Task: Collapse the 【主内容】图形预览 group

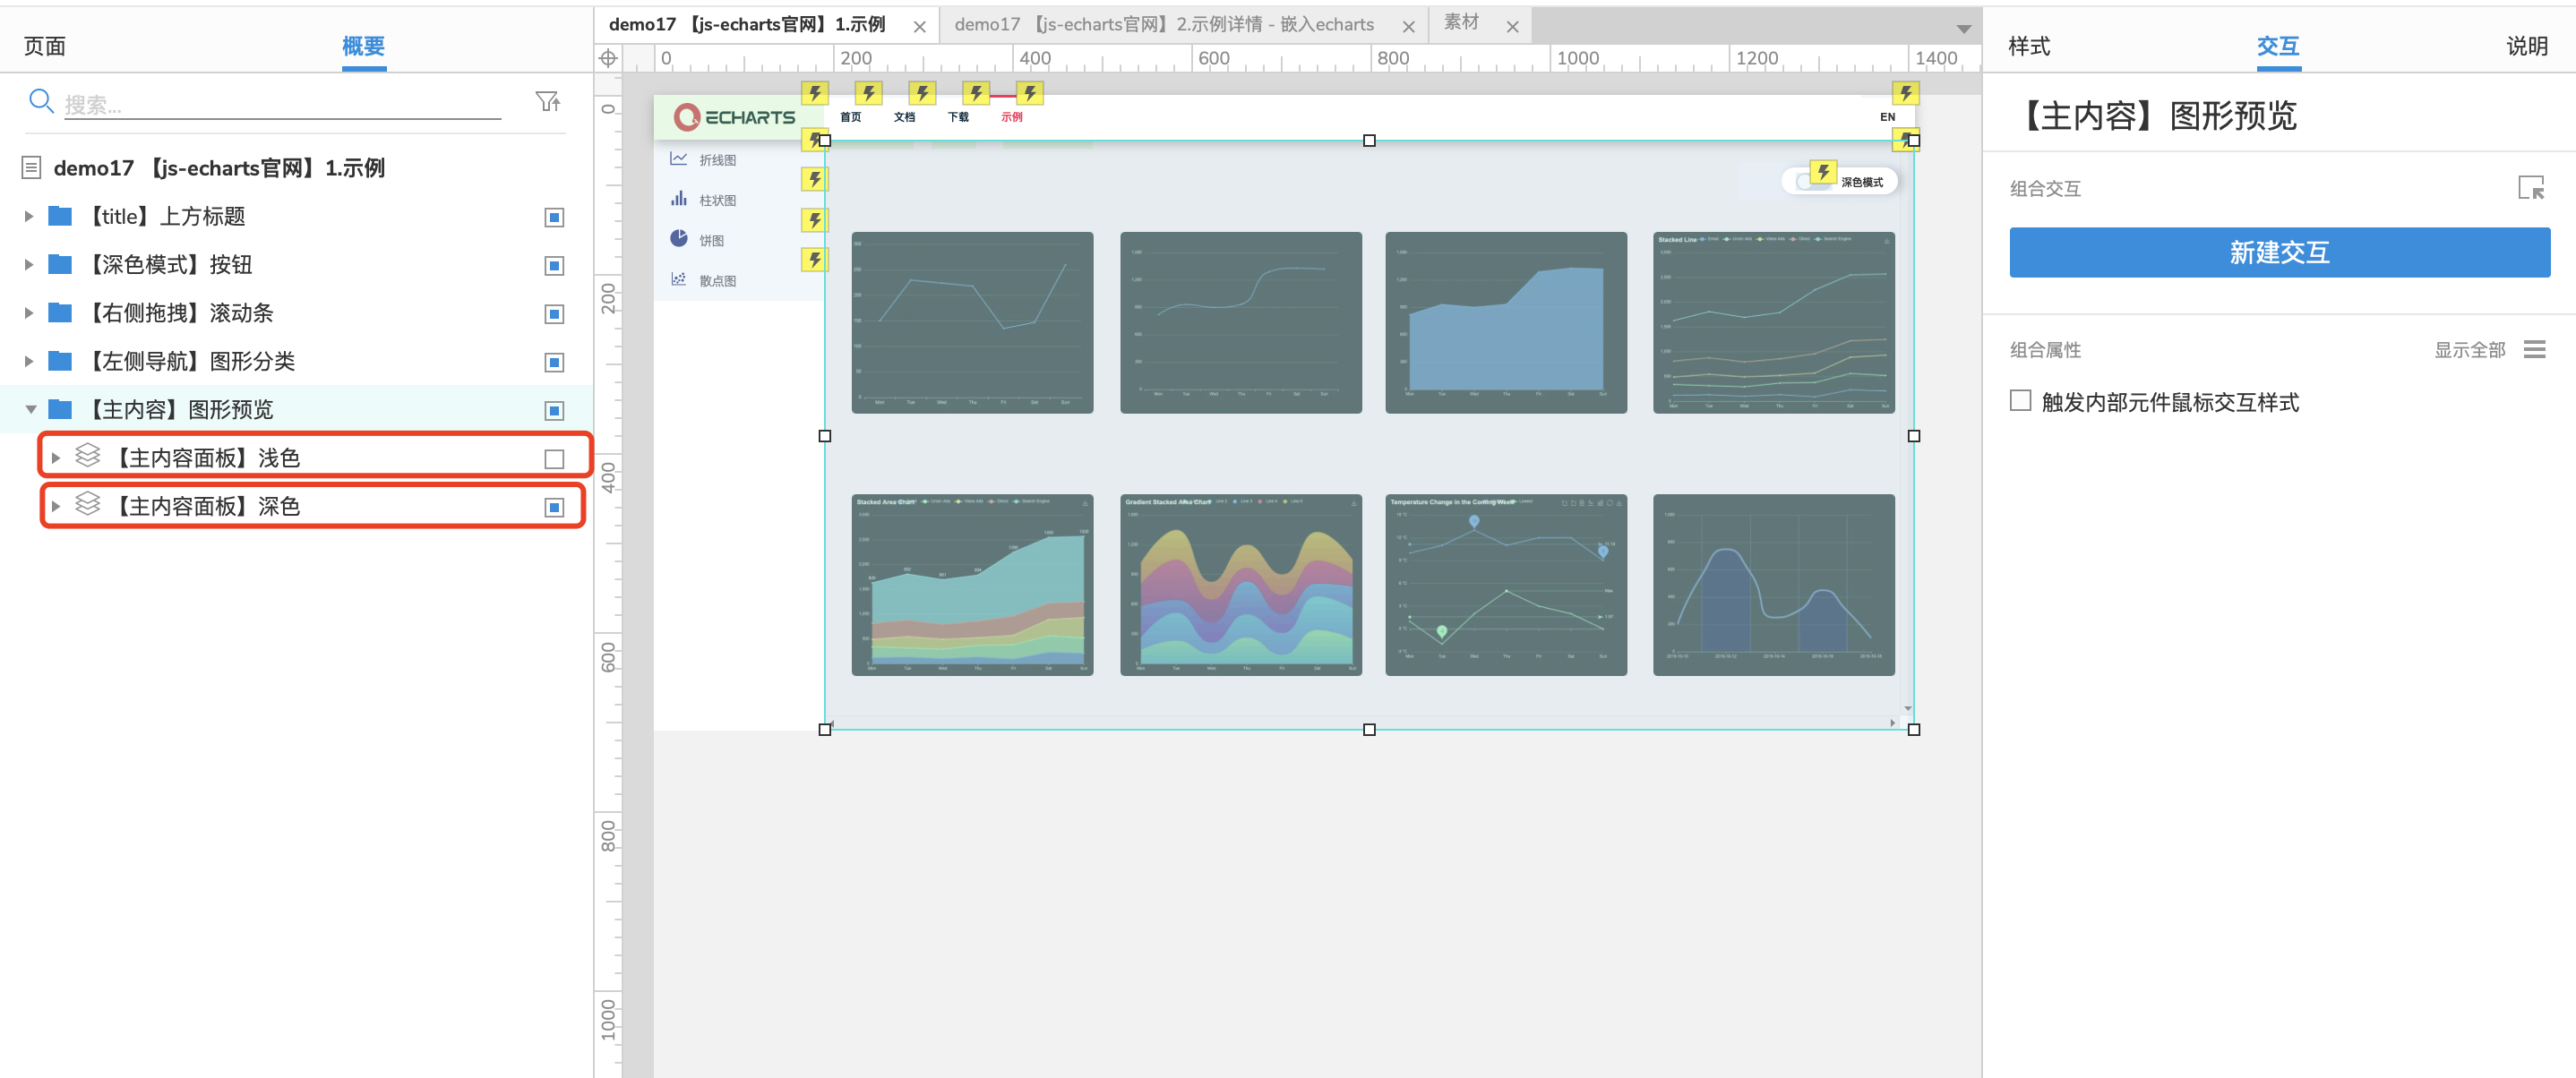Action: (30, 409)
